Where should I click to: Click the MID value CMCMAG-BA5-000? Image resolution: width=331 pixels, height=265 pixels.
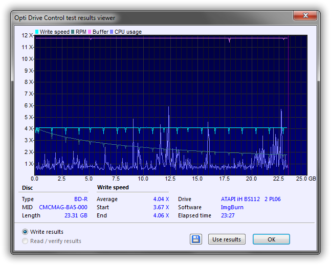63,207
